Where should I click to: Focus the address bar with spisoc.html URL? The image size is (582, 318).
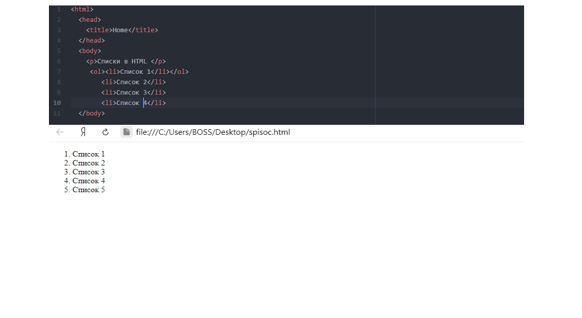click(213, 132)
